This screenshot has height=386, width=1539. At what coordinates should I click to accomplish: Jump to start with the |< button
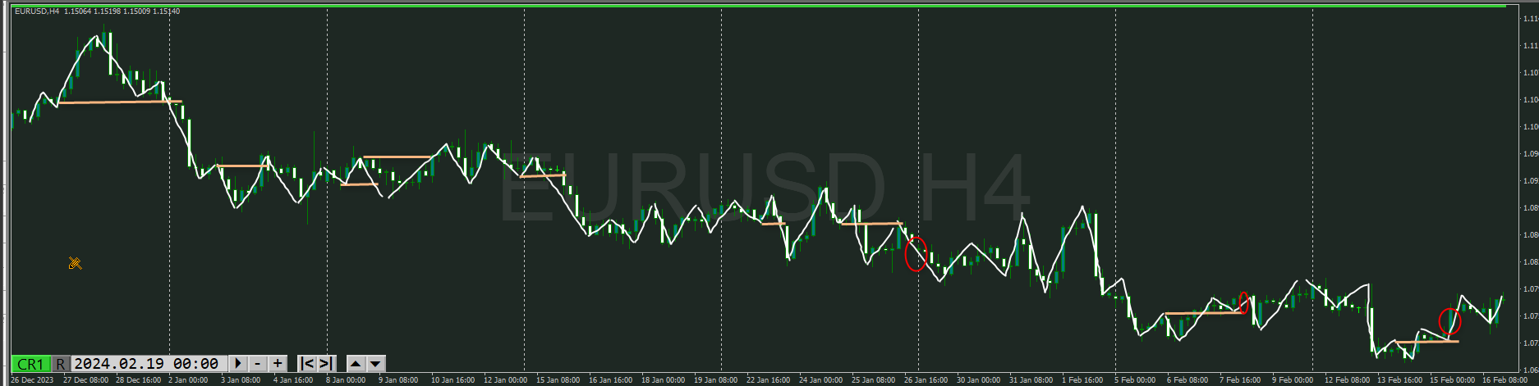point(307,363)
